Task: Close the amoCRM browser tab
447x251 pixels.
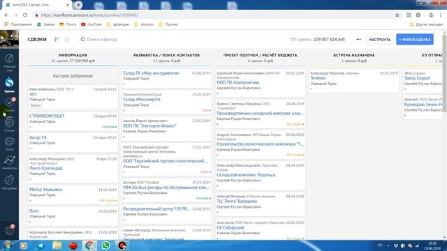Action: [x=68, y=5]
